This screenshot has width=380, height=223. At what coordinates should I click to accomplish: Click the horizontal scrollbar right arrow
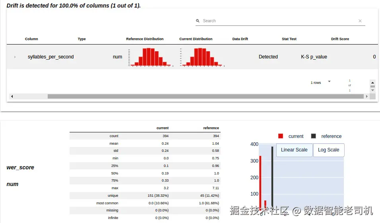pyautogui.click(x=366, y=97)
